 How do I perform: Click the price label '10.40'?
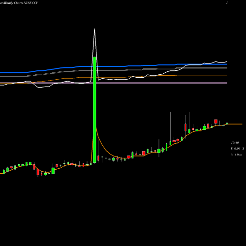235,143
